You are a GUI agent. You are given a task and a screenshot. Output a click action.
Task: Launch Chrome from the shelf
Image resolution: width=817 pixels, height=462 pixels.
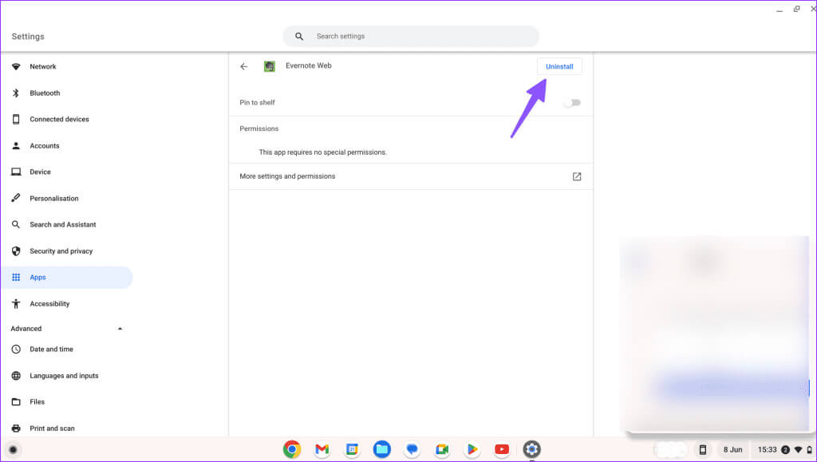point(292,449)
